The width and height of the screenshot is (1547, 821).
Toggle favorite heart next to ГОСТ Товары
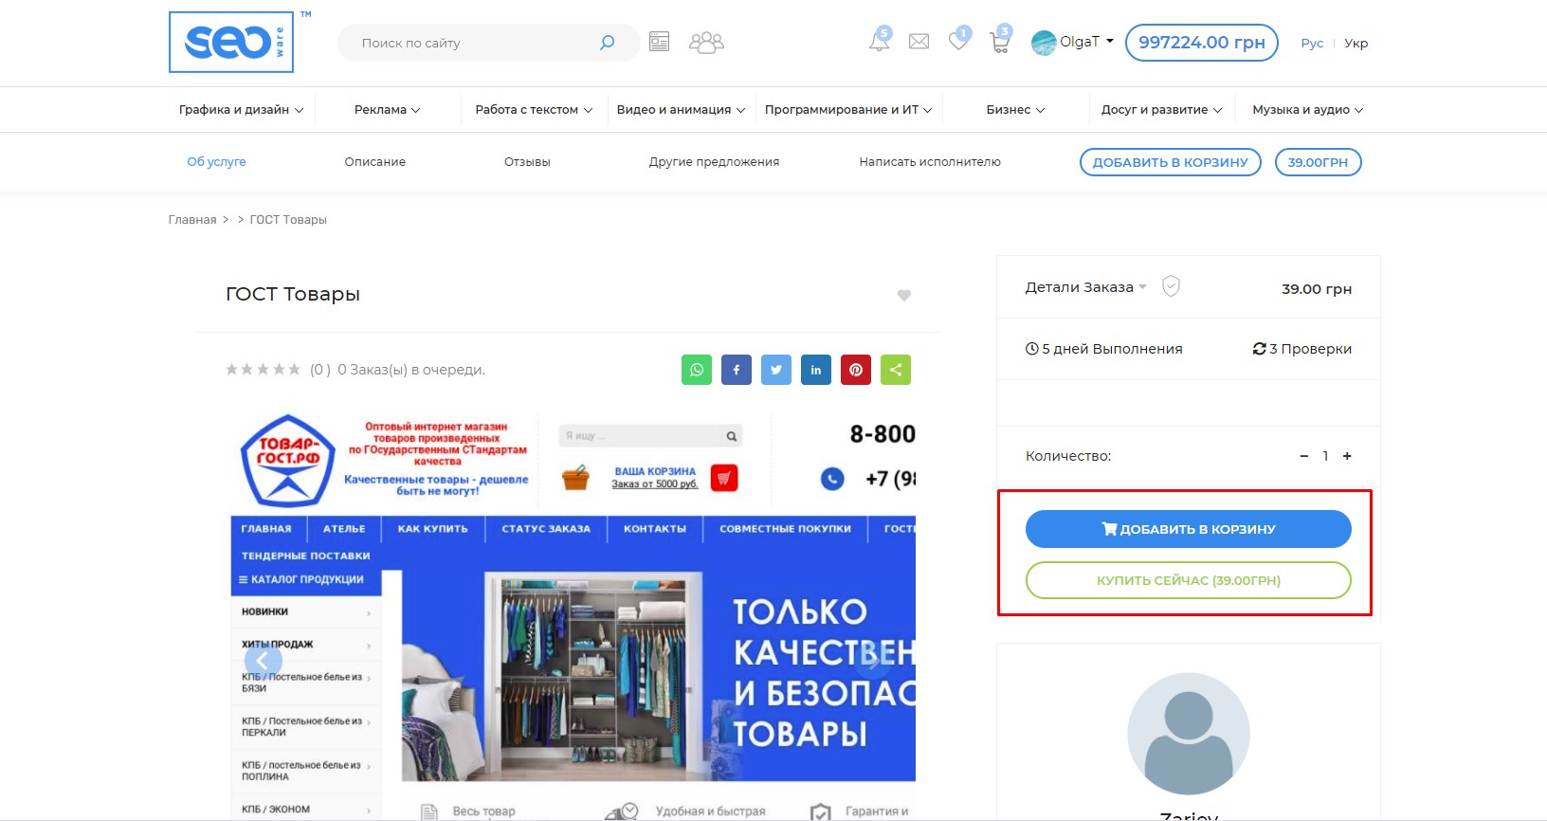[x=904, y=296]
